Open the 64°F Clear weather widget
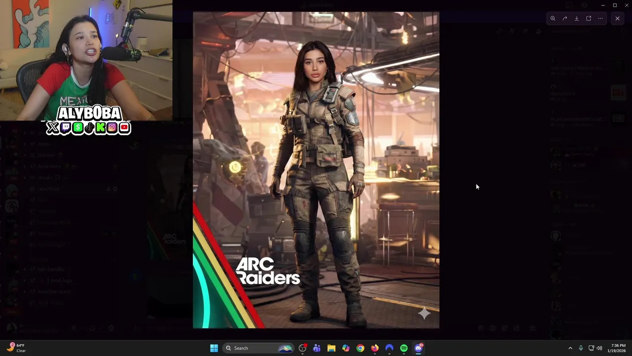 17,348
